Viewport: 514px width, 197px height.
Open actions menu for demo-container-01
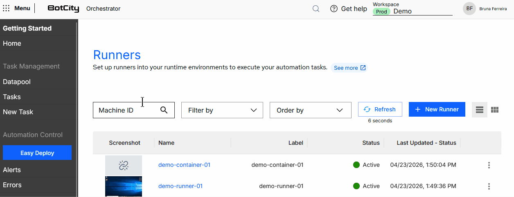tap(489, 165)
